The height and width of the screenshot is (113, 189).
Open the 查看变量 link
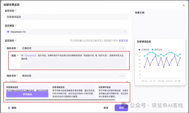tap(123, 40)
